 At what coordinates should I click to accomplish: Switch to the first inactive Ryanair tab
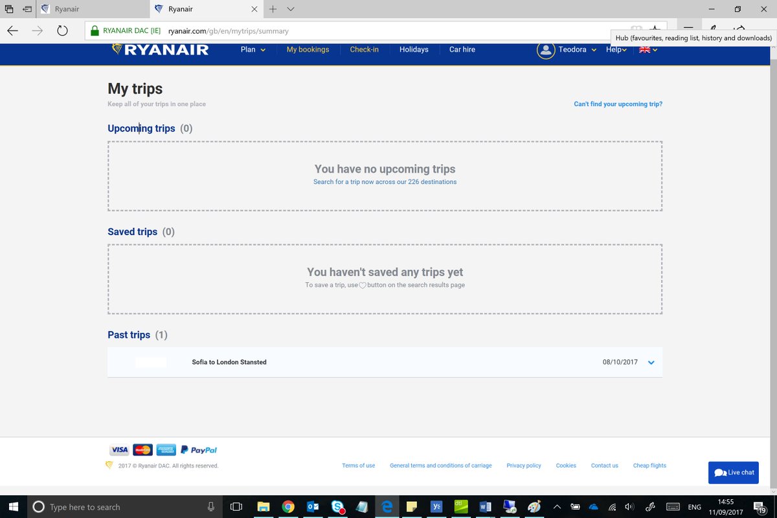click(x=92, y=9)
